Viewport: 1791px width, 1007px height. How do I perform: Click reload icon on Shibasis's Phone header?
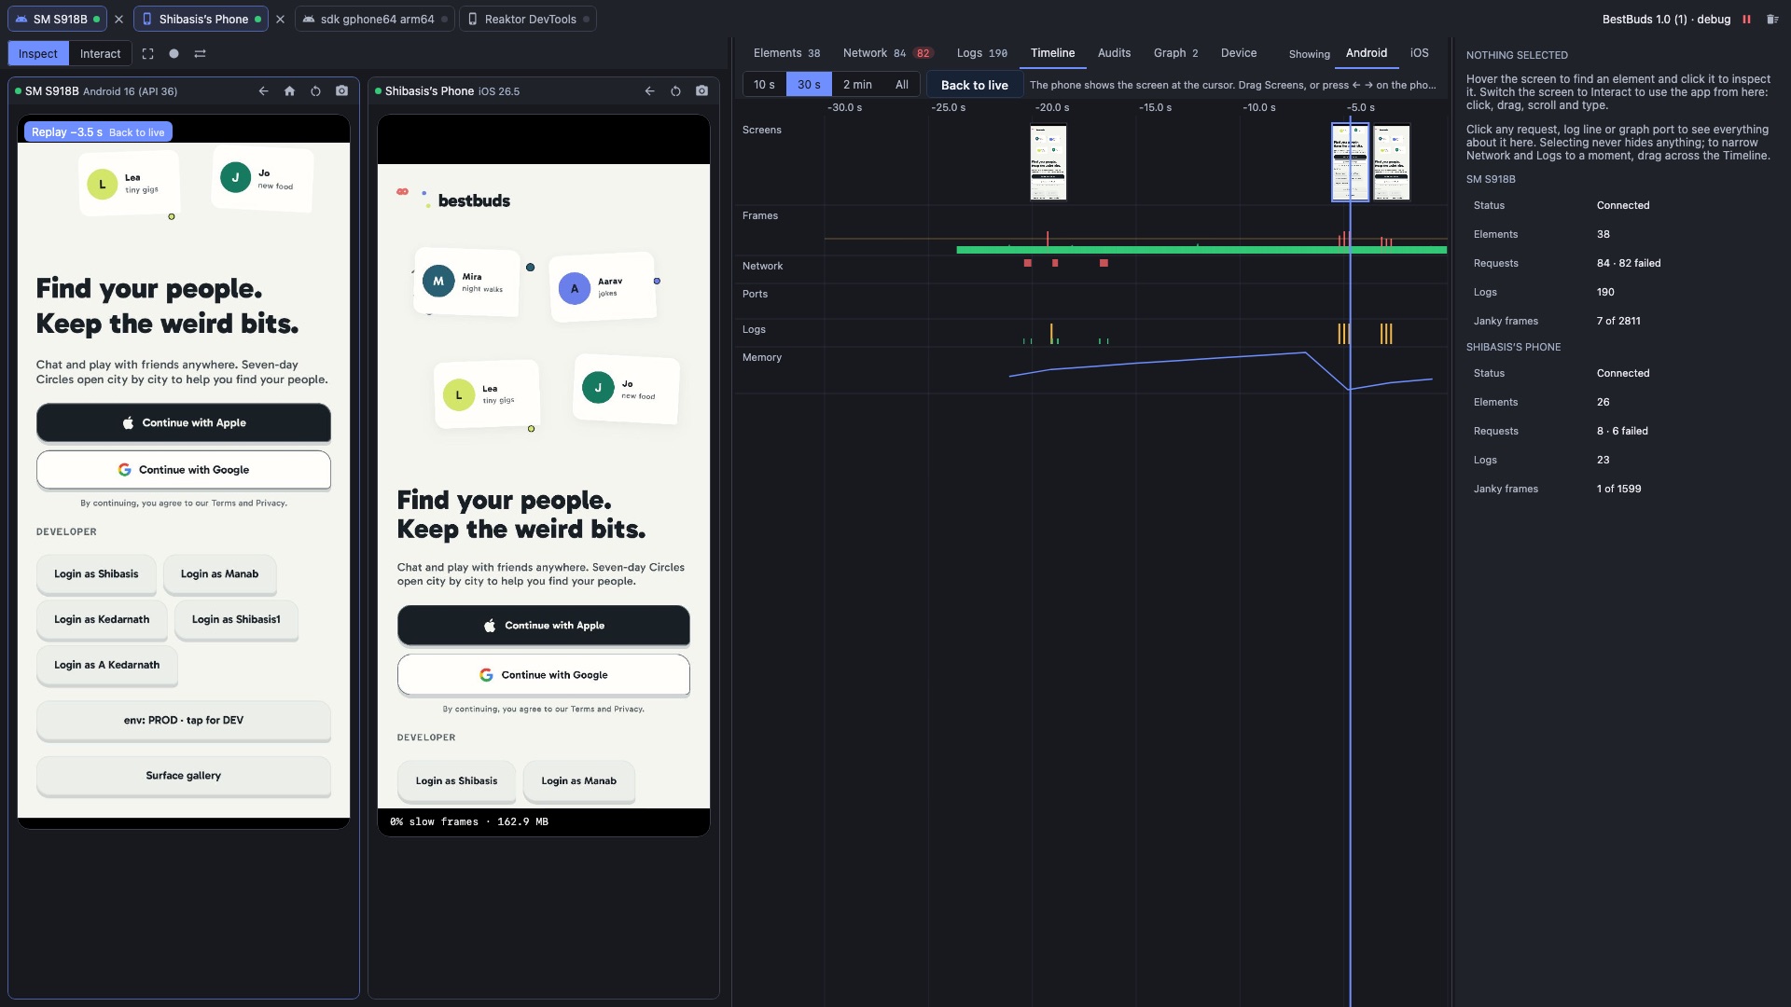click(x=675, y=91)
